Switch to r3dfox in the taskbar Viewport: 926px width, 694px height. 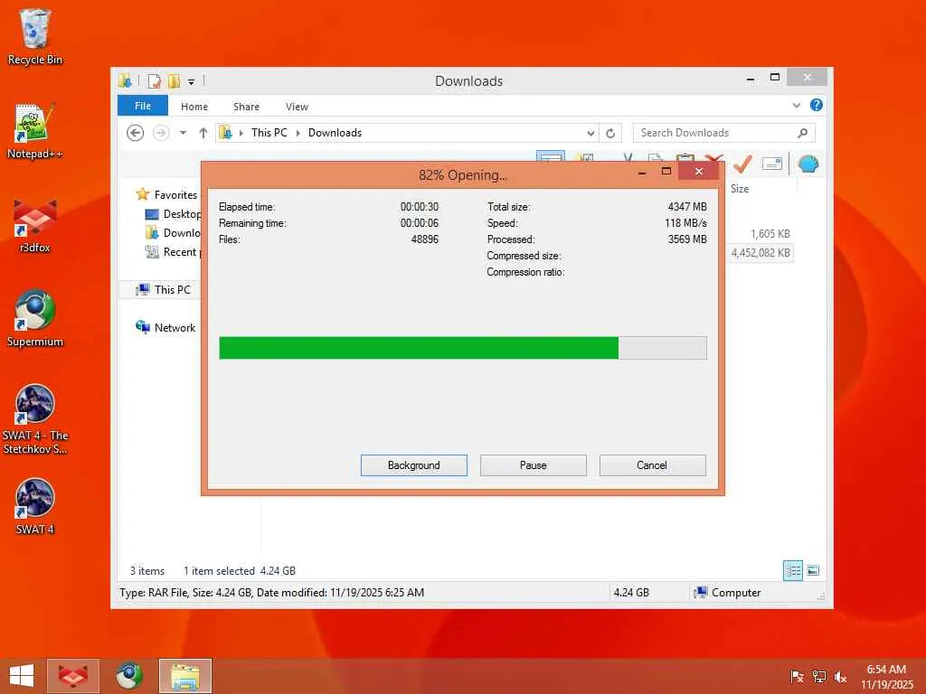coord(73,676)
